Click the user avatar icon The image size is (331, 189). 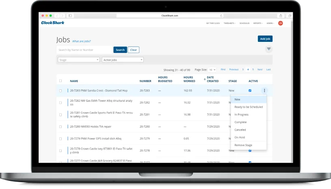[280, 23]
